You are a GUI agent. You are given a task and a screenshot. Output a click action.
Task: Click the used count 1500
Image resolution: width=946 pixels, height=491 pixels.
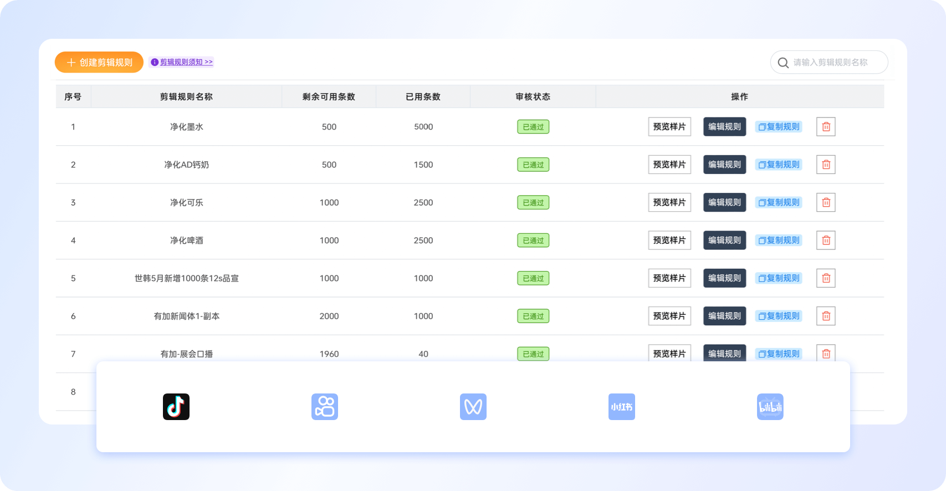423,165
